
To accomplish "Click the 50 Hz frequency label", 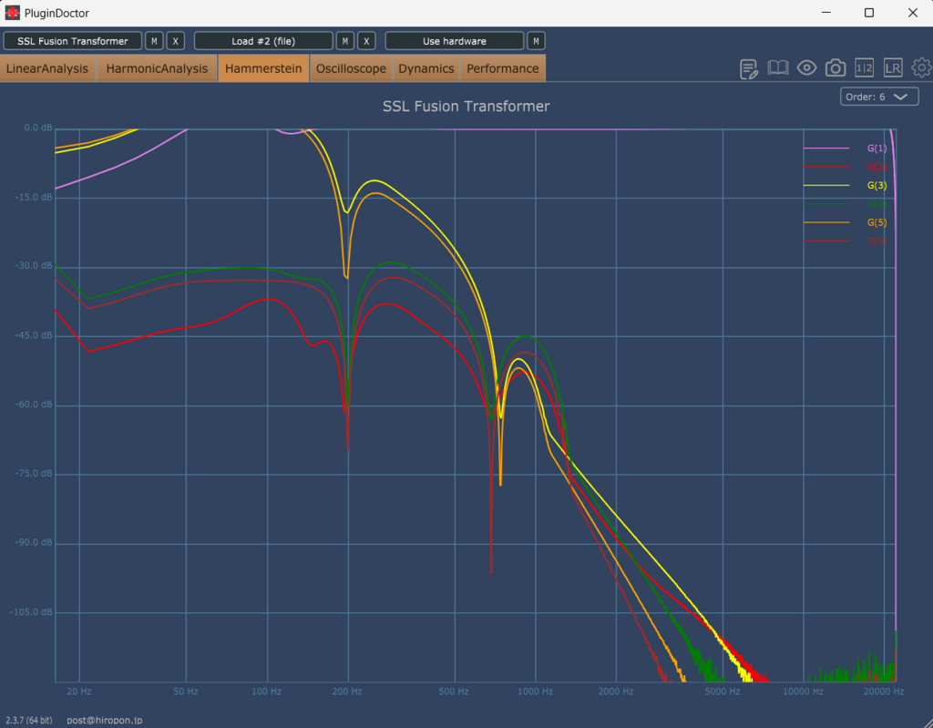I will [186, 691].
